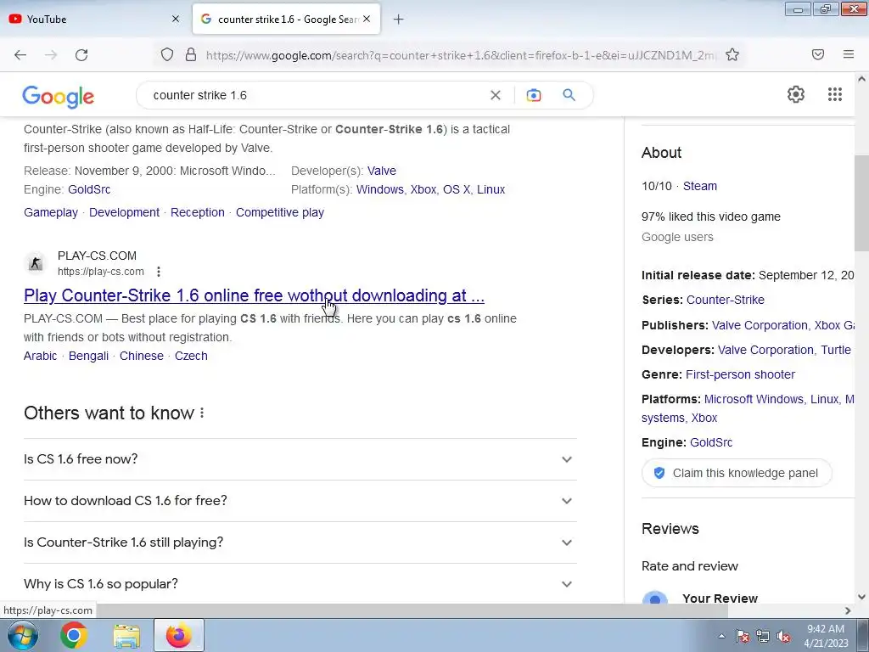Open the Counter-Strike series link

[x=725, y=300]
